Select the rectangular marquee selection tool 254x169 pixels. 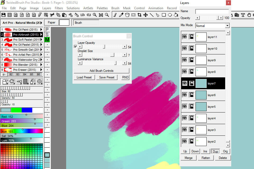pos(133,15)
